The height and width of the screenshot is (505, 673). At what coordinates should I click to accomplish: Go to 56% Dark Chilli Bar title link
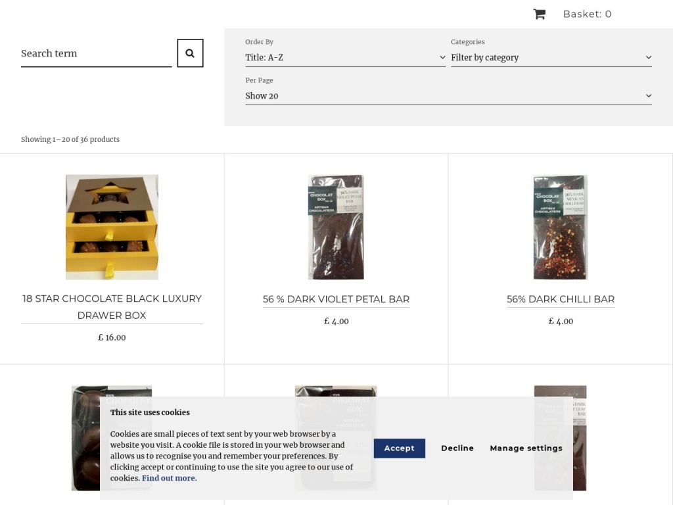(560, 299)
